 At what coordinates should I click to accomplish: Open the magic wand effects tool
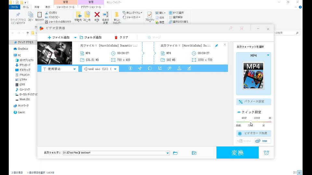click(169, 68)
